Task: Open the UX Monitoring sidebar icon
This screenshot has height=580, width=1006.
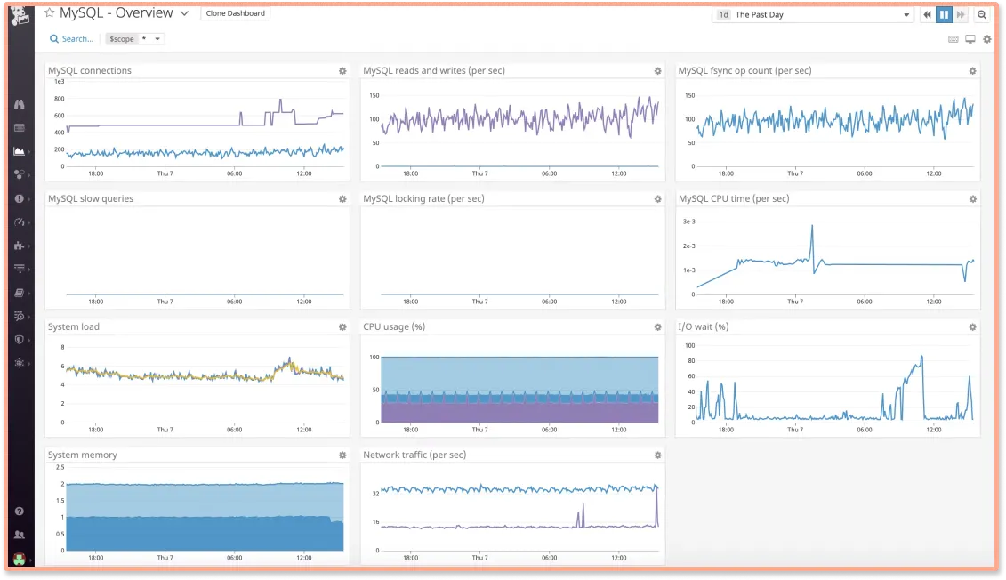Action: (20, 363)
